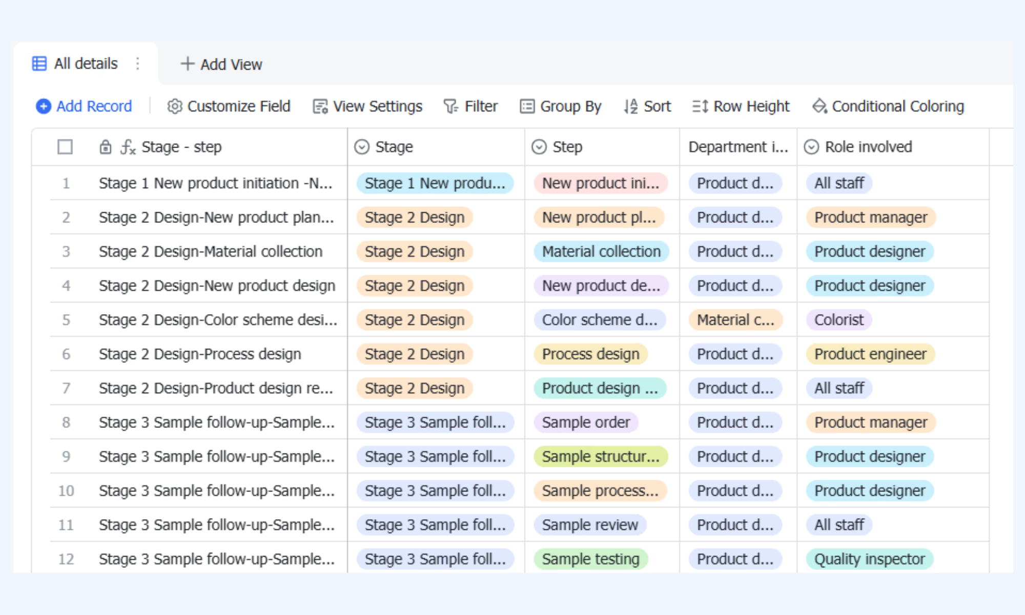Open Customize Field via its gear icon
This screenshot has width=1025, height=615.
click(x=175, y=106)
